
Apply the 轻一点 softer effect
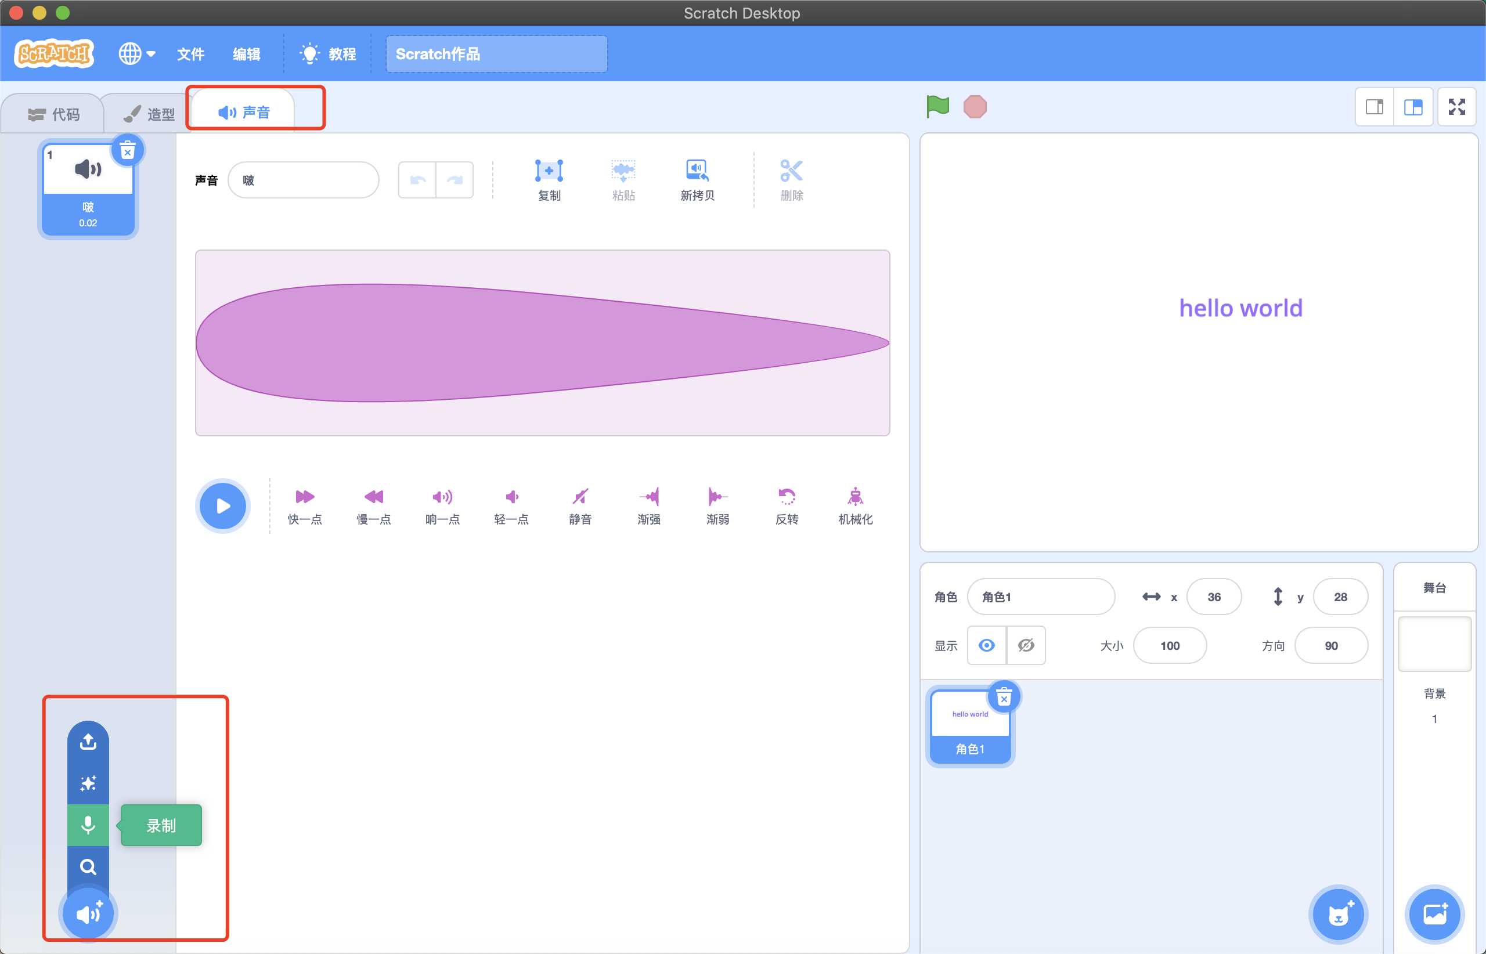[x=511, y=506]
